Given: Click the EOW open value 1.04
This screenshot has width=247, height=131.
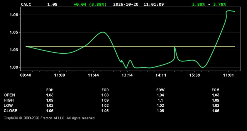Looking at the screenshot, I should [x=160, y=95].
